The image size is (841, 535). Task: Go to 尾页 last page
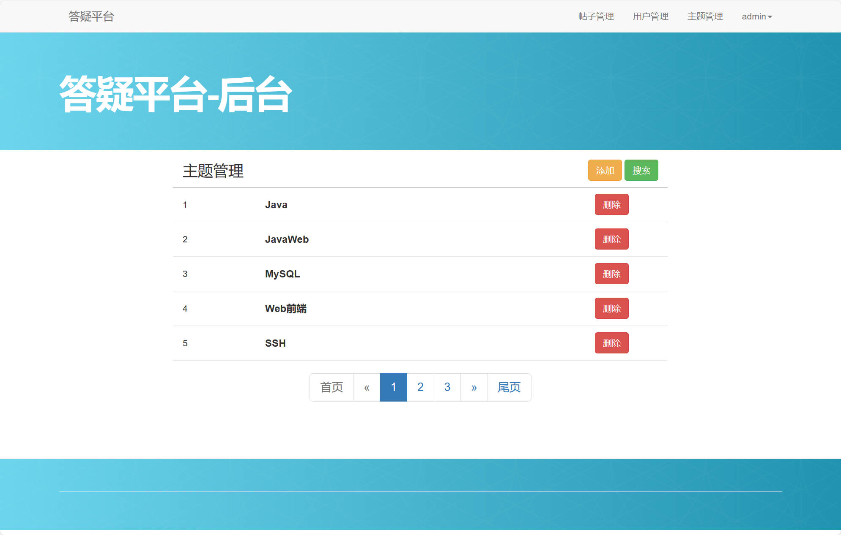tap(509, 387)
